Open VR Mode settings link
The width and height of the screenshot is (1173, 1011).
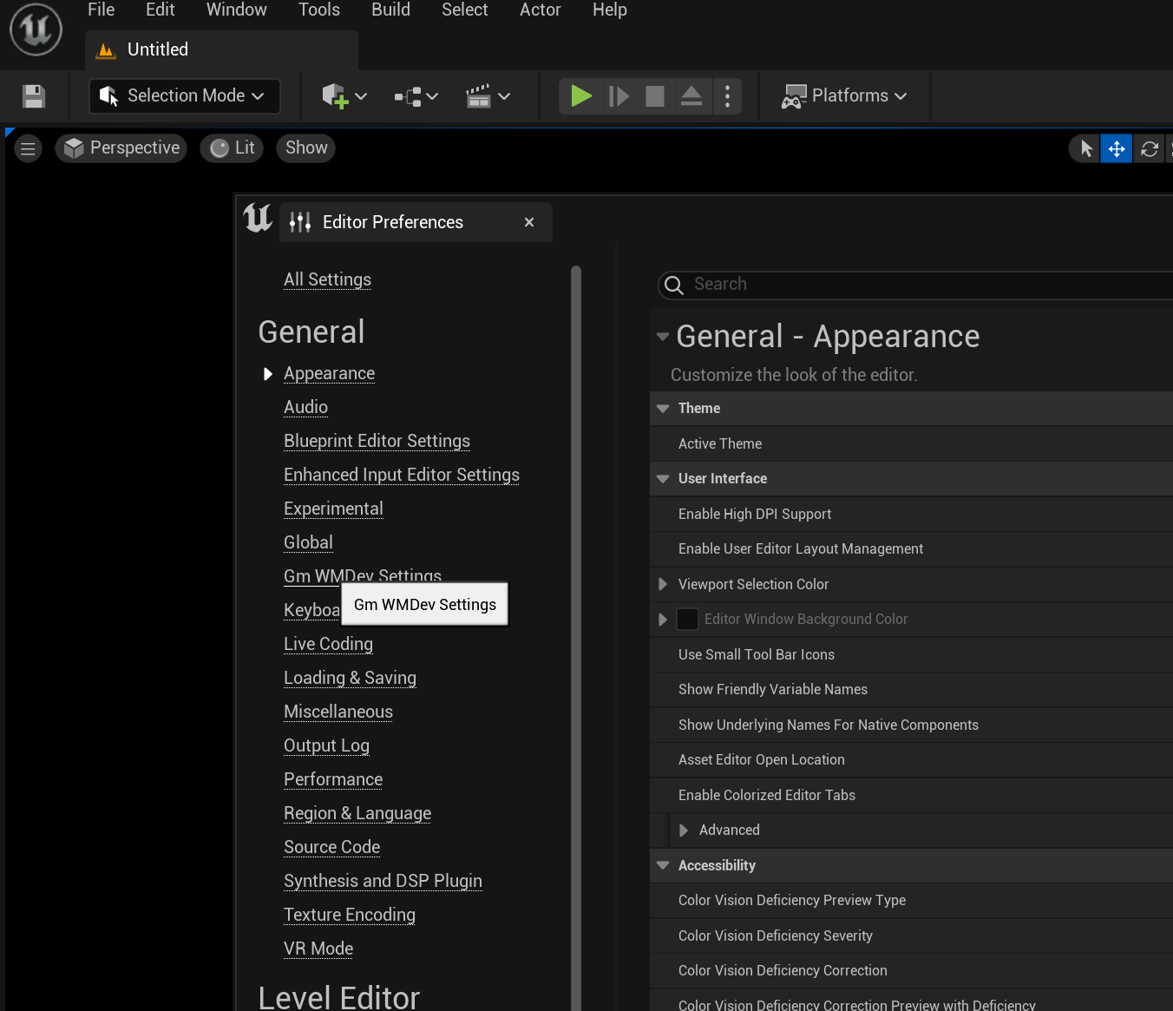tap(318, 949)
